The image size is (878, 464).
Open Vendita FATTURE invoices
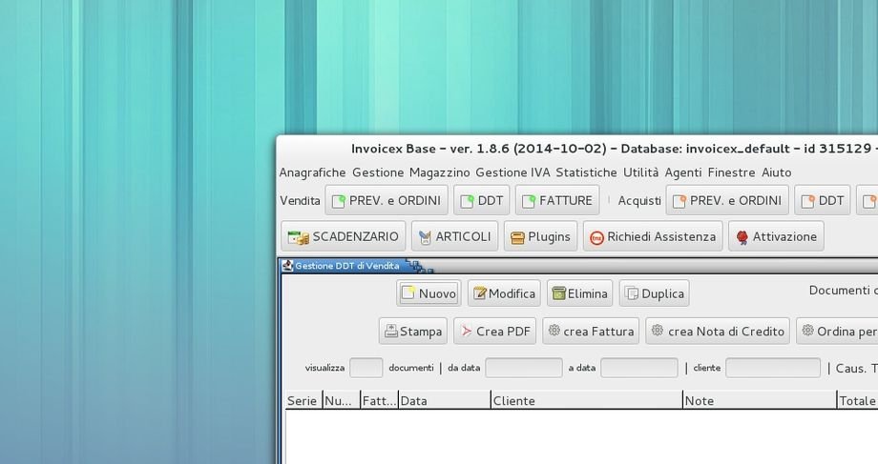pos(557,201)
